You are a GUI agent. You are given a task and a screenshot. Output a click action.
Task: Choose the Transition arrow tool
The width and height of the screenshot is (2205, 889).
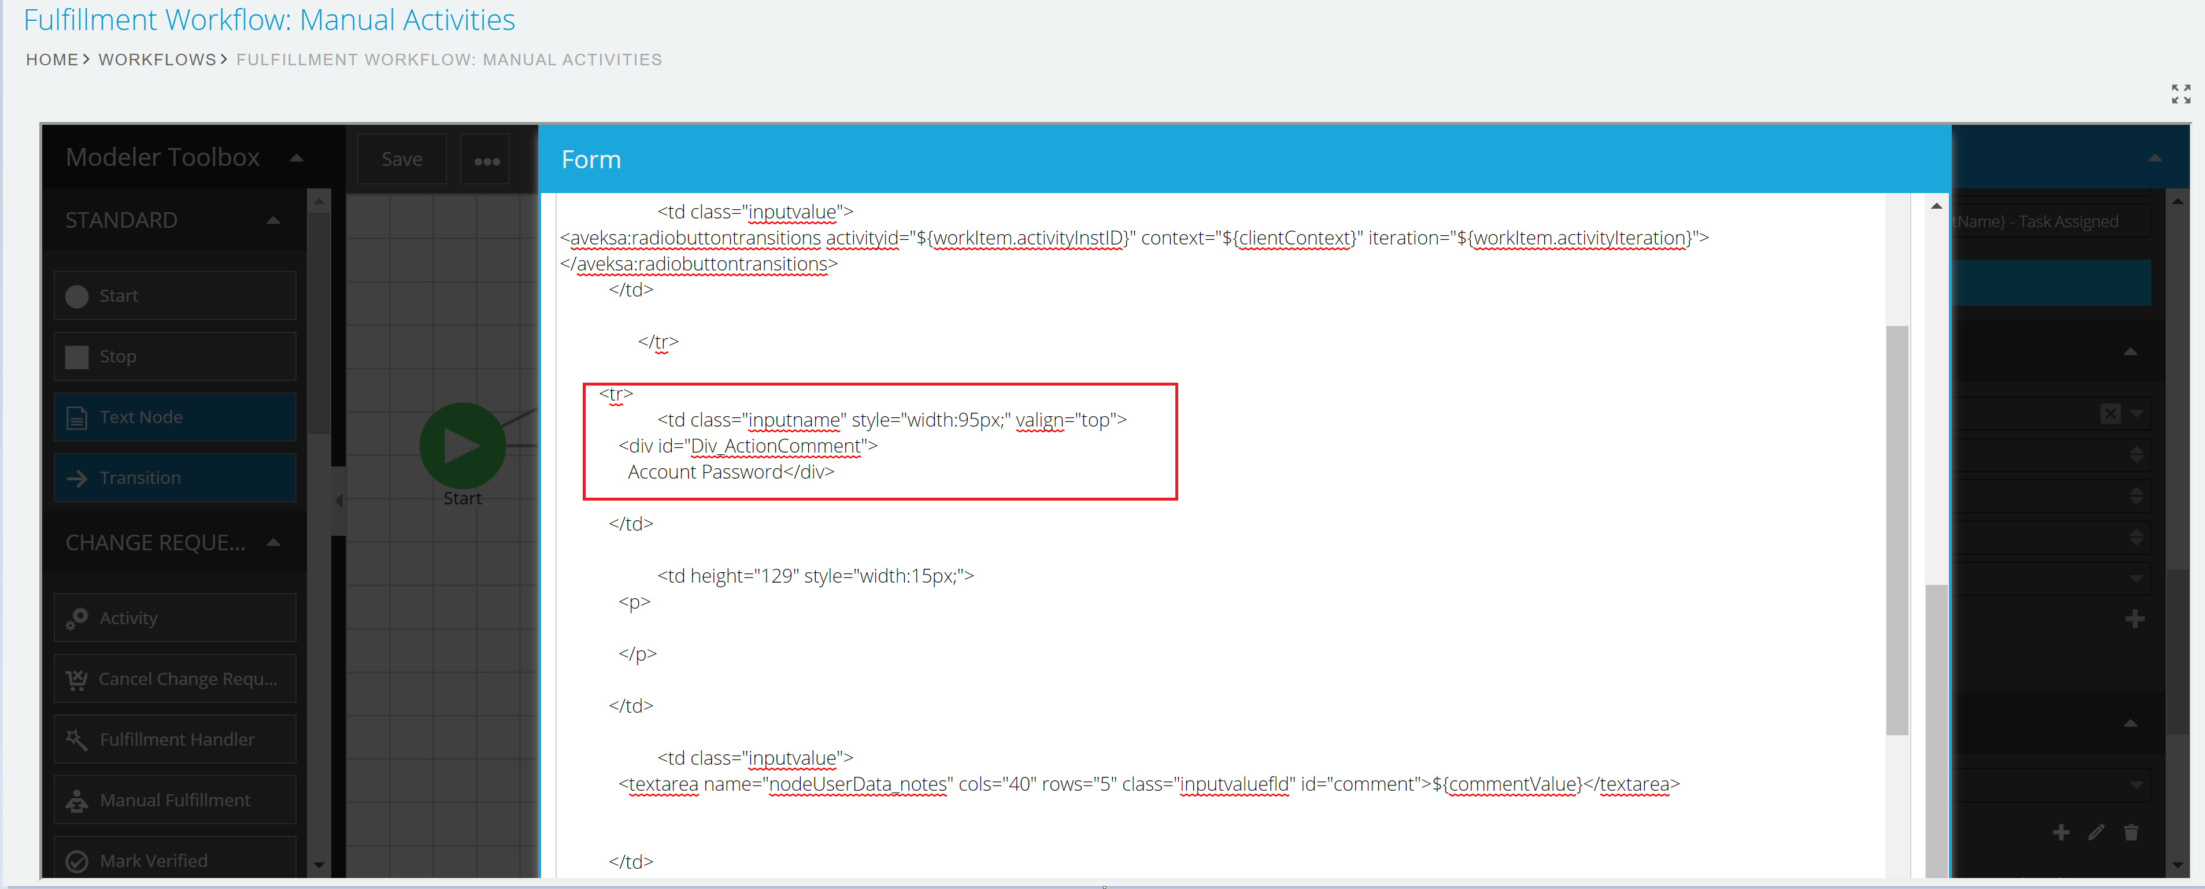(x=175, y=478)
